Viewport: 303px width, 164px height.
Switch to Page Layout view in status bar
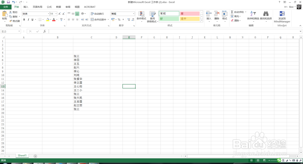tap(258, 160)
